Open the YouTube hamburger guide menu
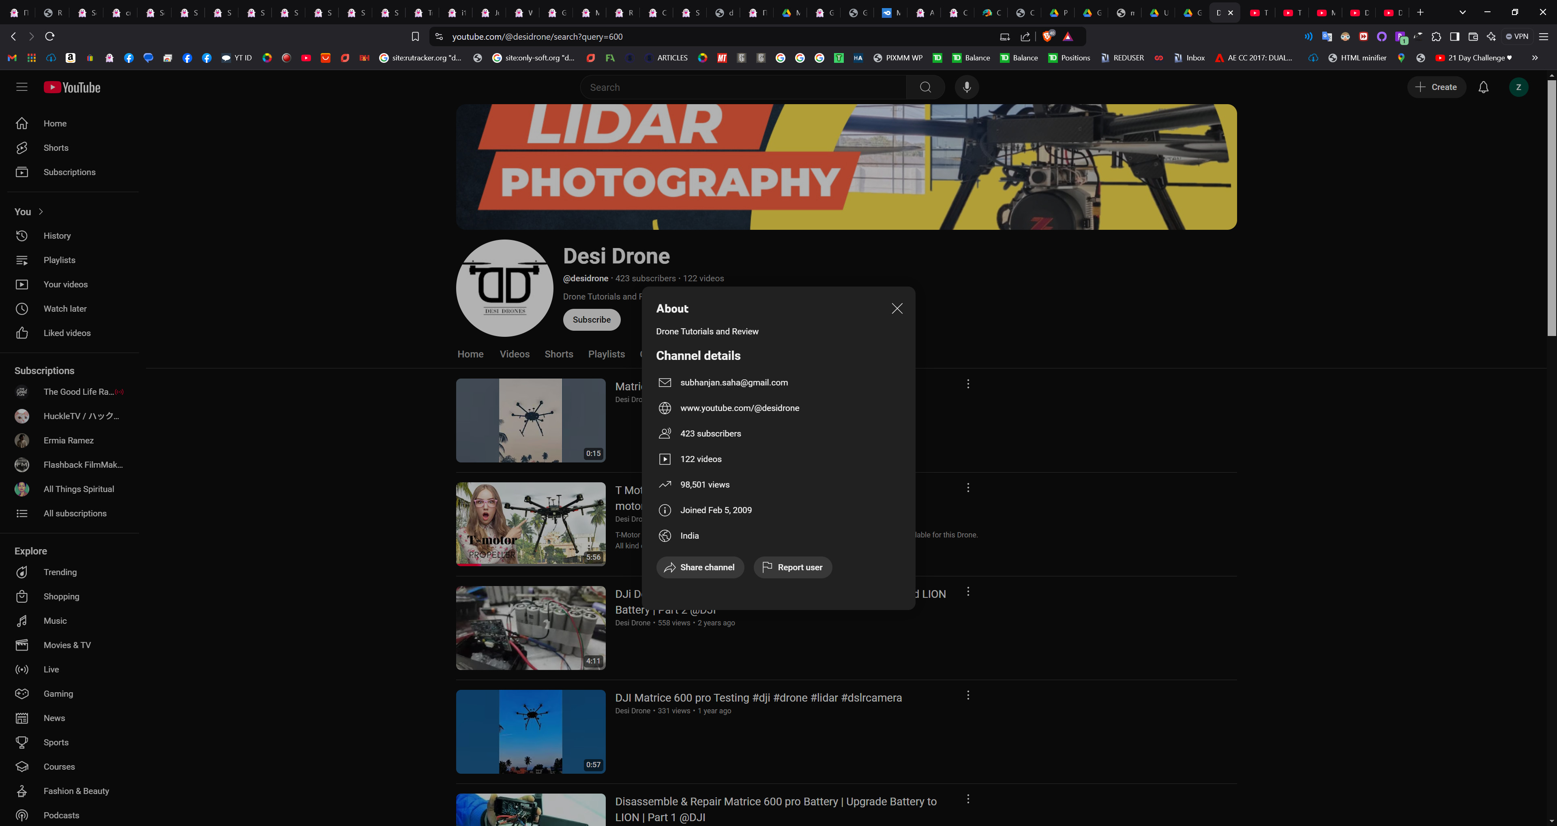The width and height of the screenshot is (1557, 826). point(22,87)
